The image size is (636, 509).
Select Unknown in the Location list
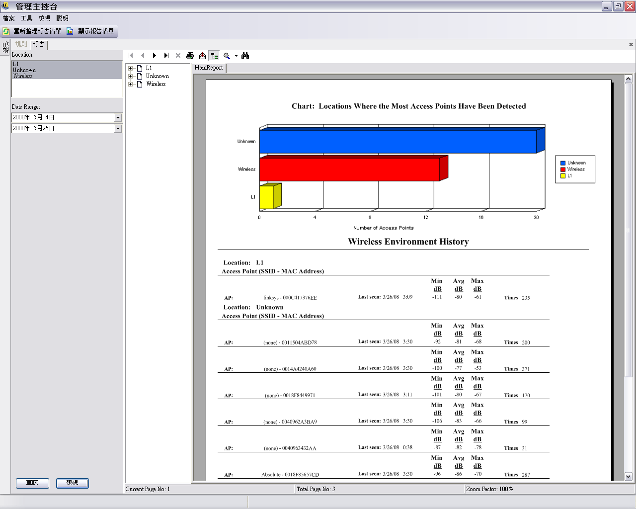(x=67, y=70)
